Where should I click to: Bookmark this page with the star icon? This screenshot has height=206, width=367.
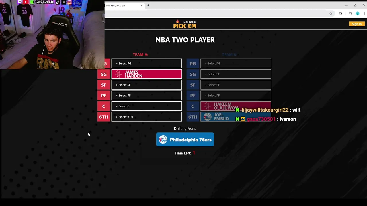(331, 13)
